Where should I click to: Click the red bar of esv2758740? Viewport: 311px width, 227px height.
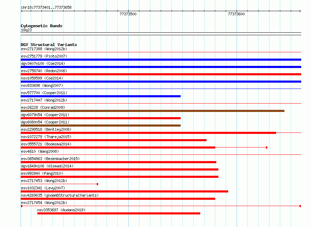161,74
